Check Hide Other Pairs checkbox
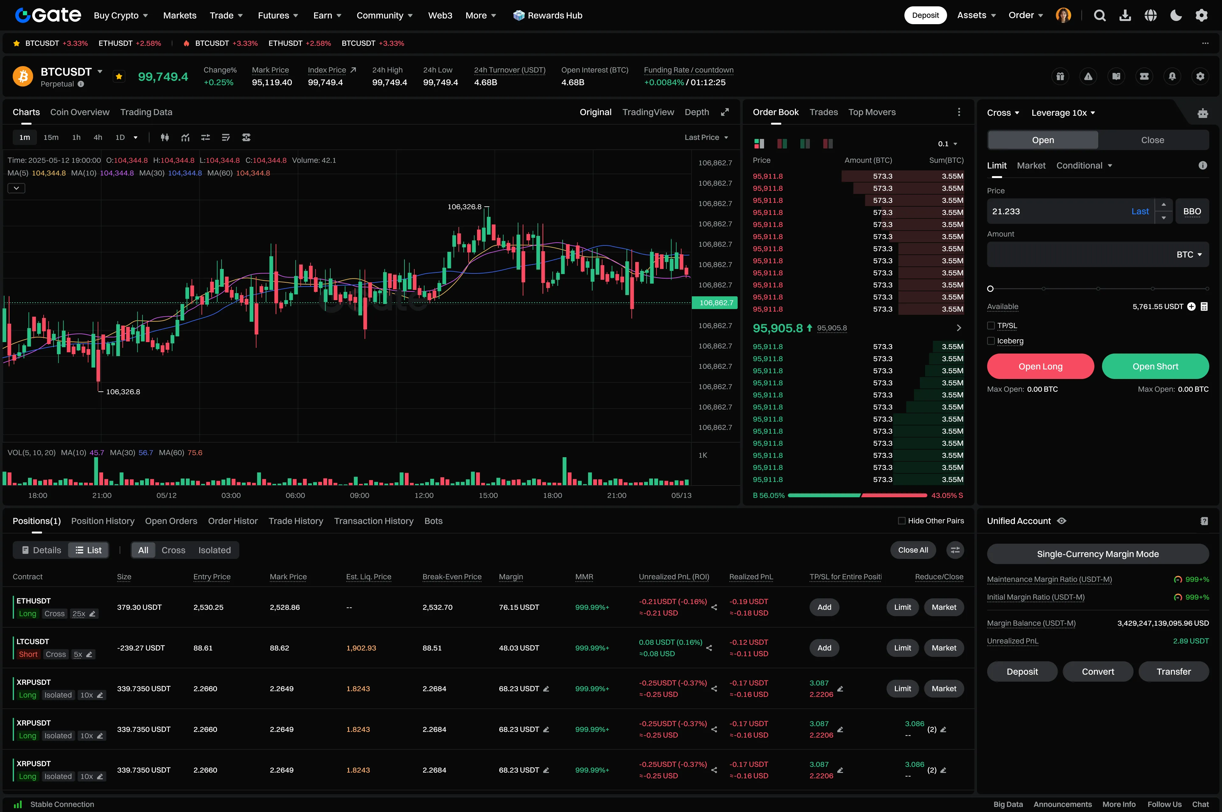The image size is (1222, 812). [x=902, y=520]
